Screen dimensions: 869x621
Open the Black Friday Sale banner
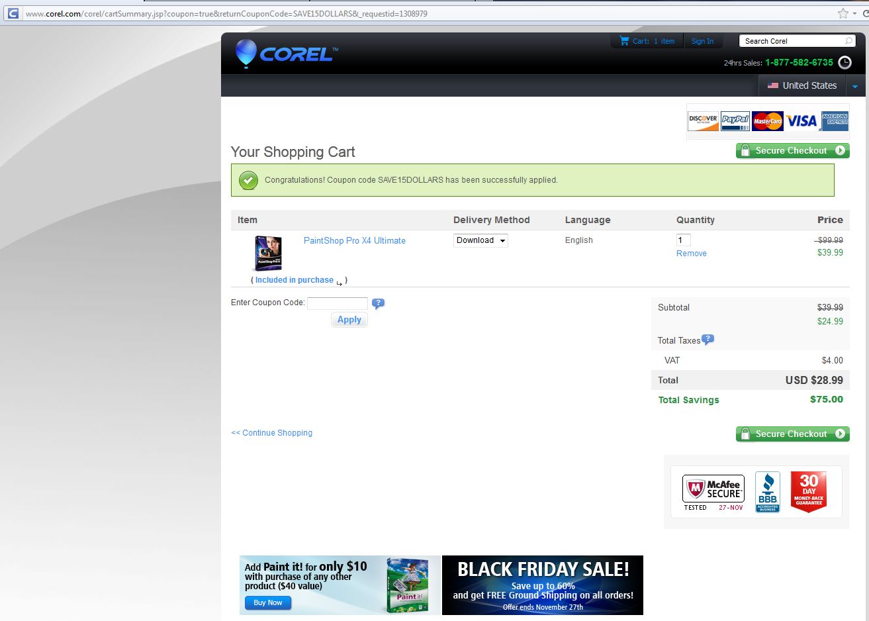[x=543, y=585]
